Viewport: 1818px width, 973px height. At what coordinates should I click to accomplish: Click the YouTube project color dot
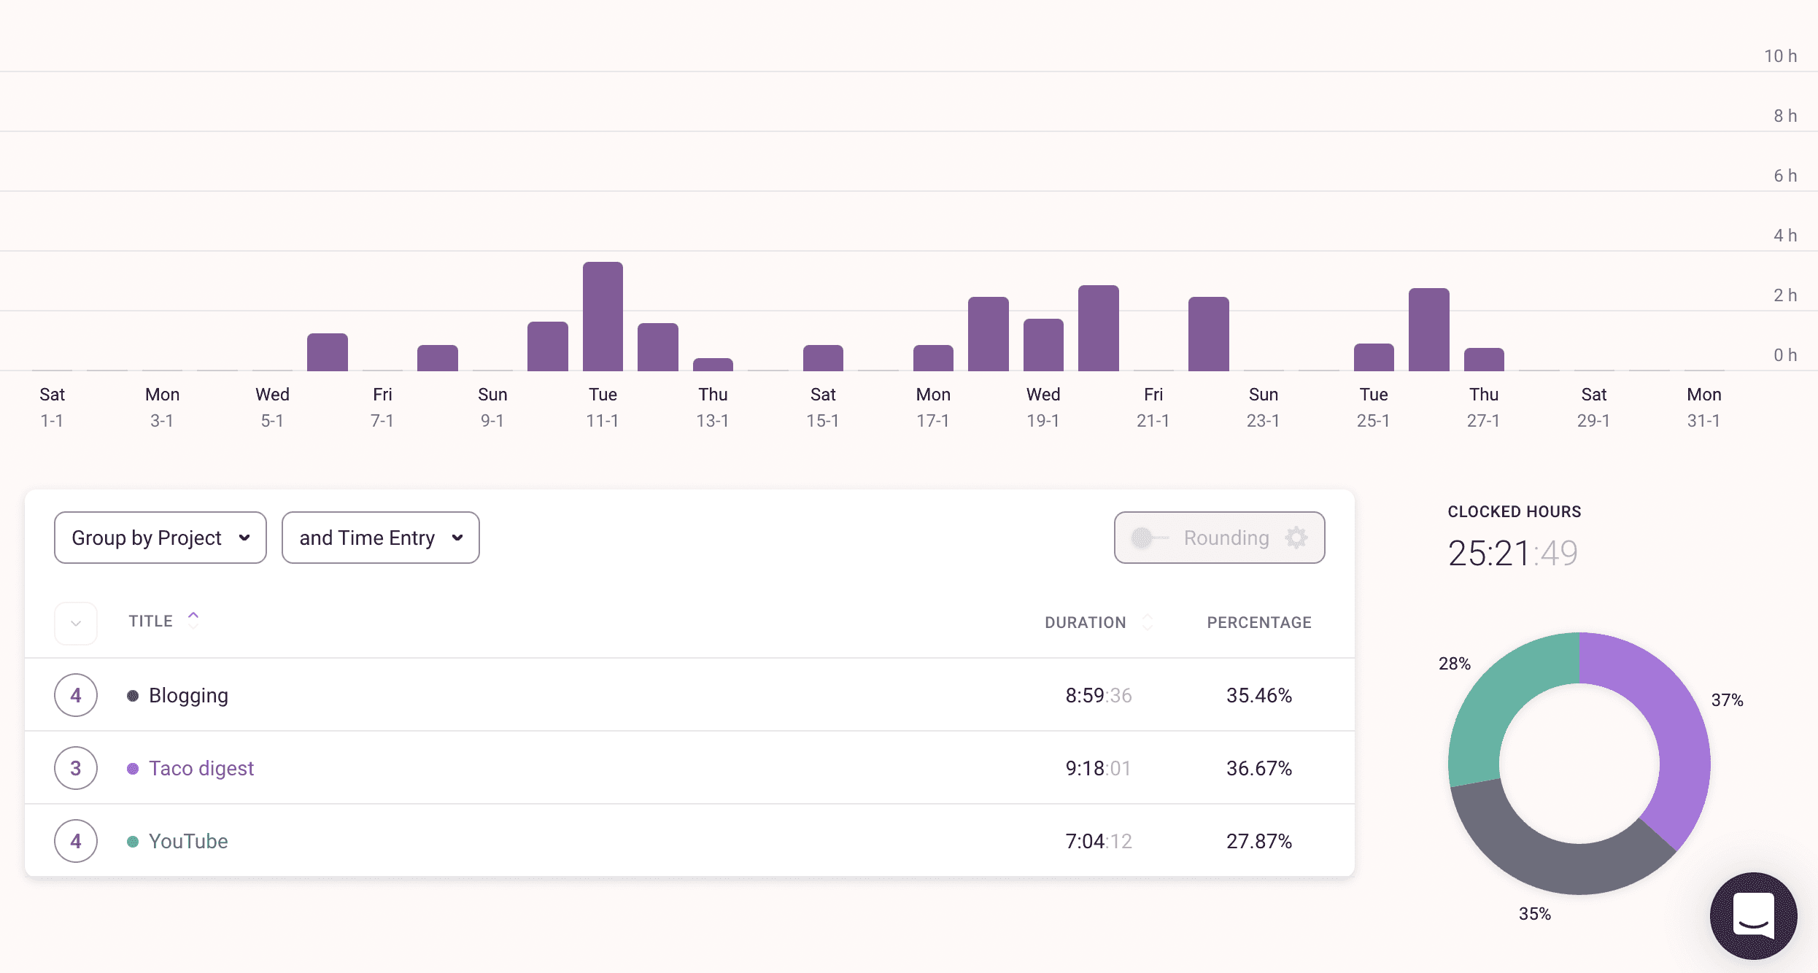[134, 840]
